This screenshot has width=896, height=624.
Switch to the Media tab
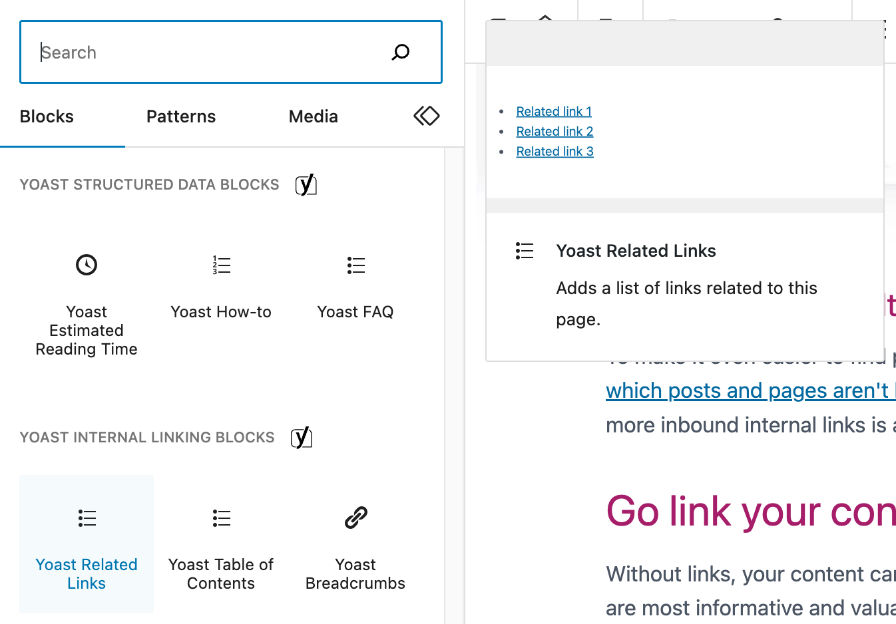click(x=313, y=116)
